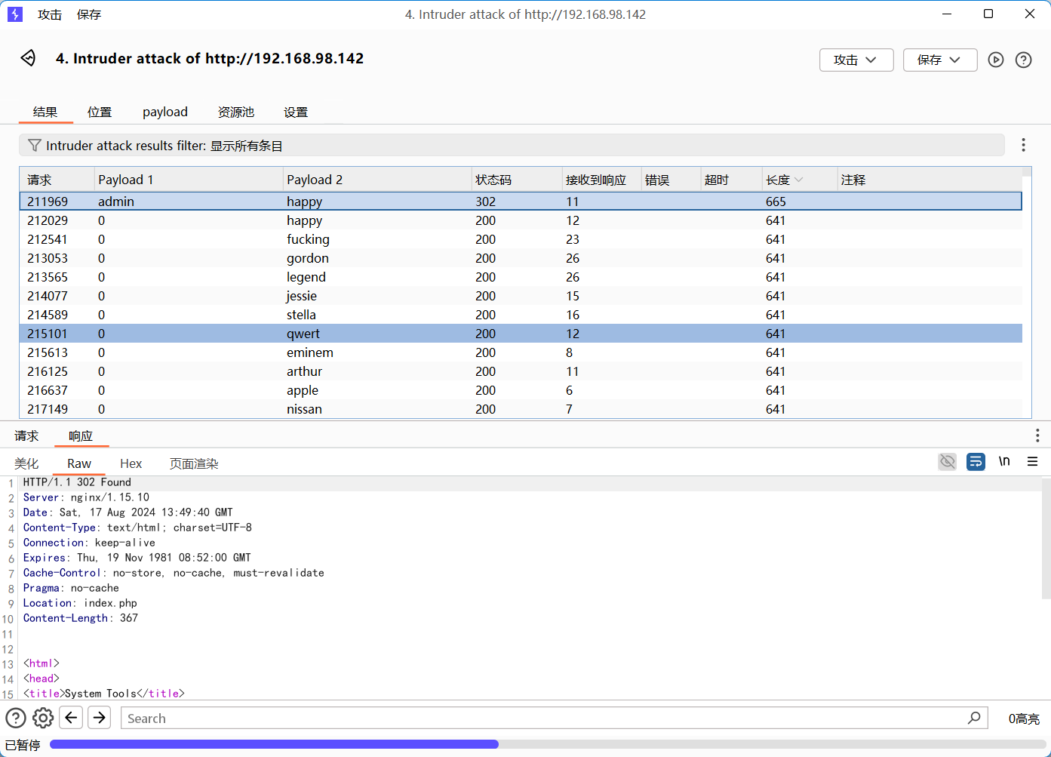Click the Intruder target icon beside the title
Image resolution: width=1051 pixels, height=757 pixels.
(x=28, y=58)
